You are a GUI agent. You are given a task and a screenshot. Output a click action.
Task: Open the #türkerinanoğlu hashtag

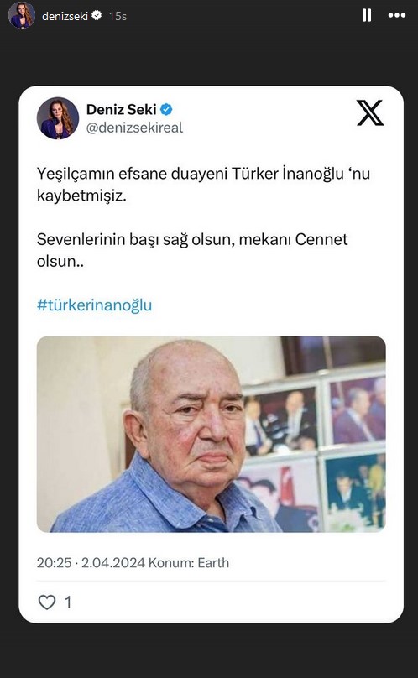point(94,305)
